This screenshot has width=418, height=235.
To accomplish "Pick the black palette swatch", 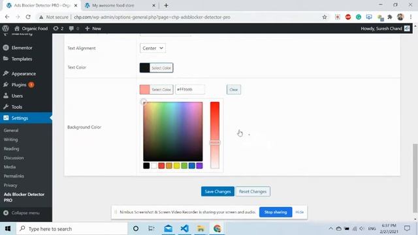I will (x=146, y=165).
